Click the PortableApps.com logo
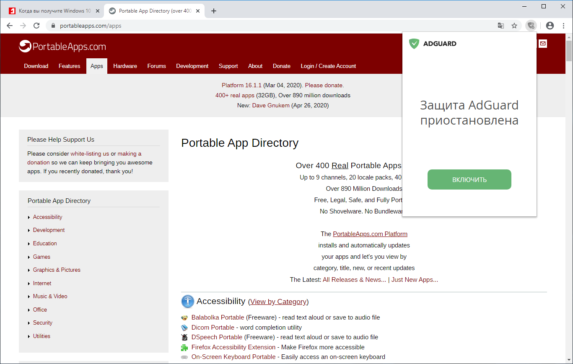The image size is (573, 364). 62,46
